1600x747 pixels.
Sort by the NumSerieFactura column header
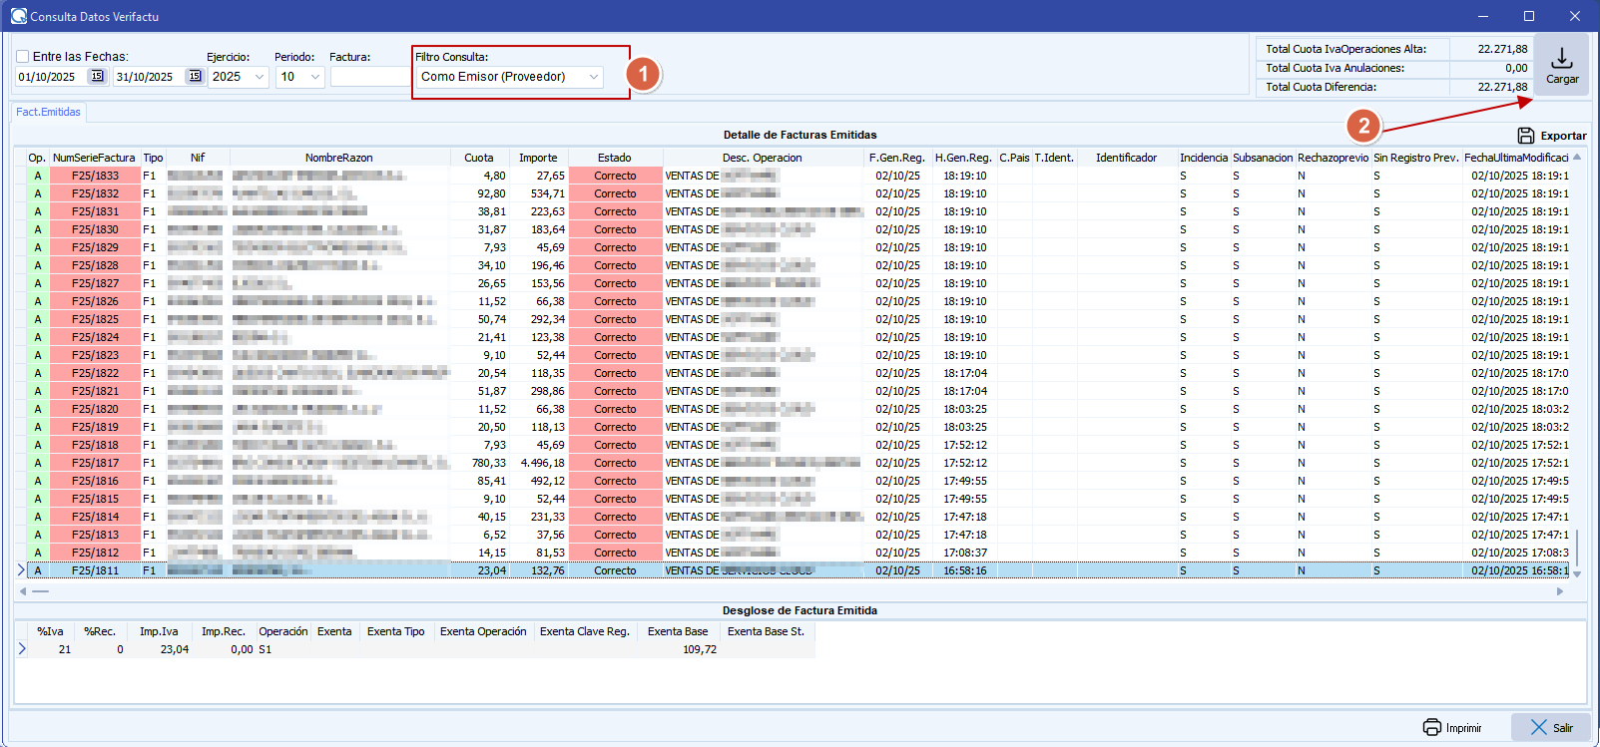[x=94, y=158]
